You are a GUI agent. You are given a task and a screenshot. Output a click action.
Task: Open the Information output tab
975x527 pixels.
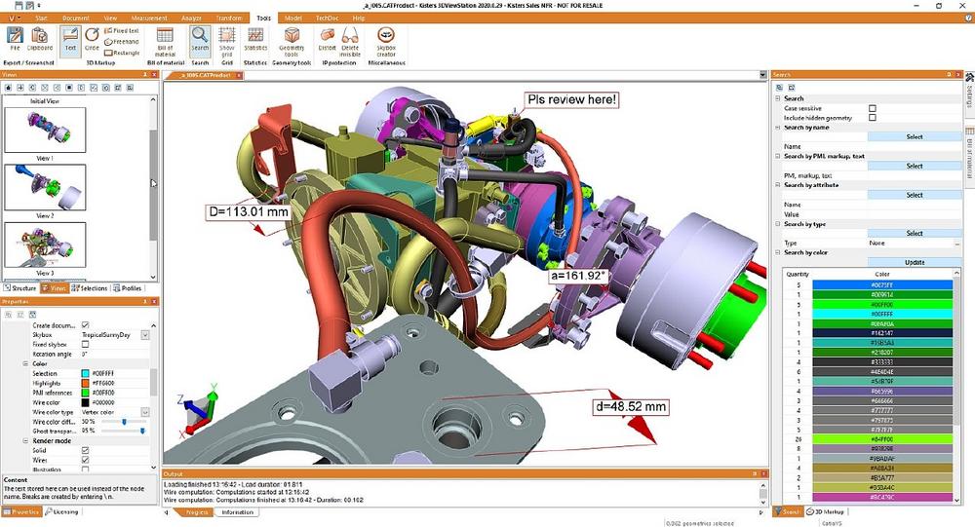(x=237, y=512)
